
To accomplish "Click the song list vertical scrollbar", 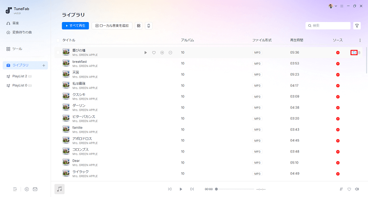I will (367, 61).
